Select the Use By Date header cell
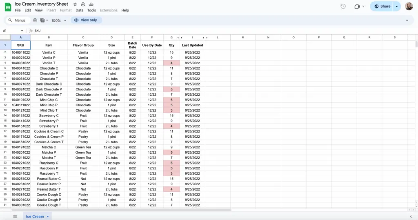 pyautogui.click(x=152, y=45)
